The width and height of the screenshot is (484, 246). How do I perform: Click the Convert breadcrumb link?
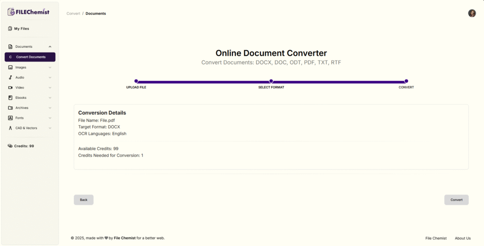[73, 14]
